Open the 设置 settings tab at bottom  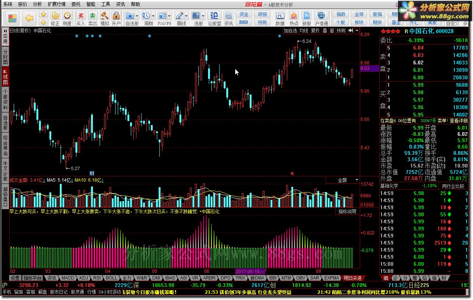pos(15,278)
